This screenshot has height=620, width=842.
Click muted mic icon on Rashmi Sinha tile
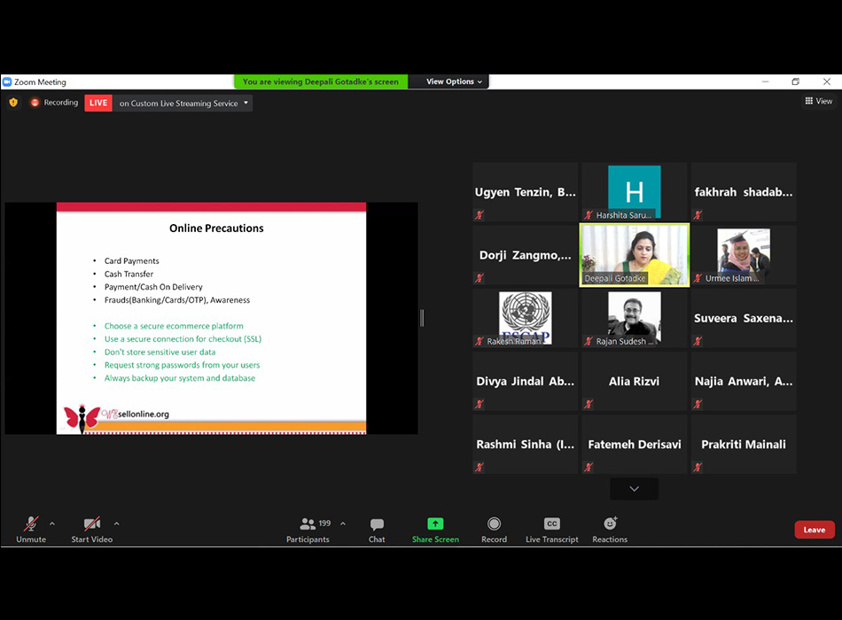click(x=479, y=467)
